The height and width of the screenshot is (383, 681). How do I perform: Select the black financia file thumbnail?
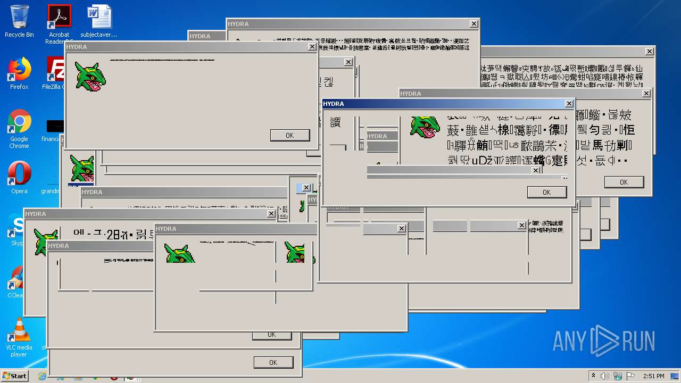click(x=55, y=126)
